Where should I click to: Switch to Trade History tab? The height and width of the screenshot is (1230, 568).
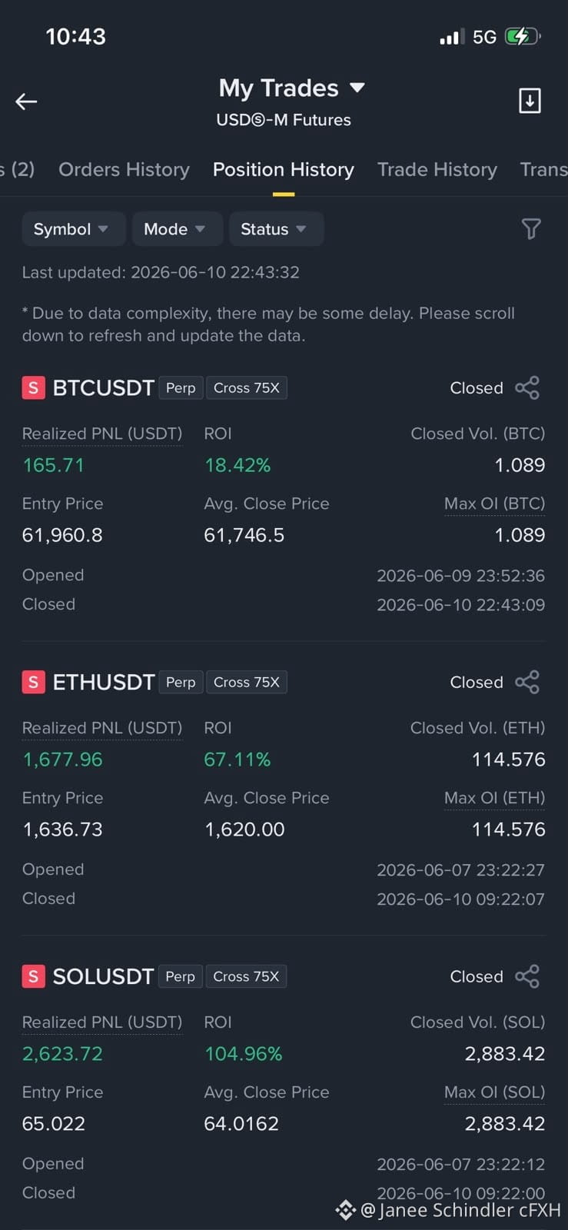tap(437, 169)
